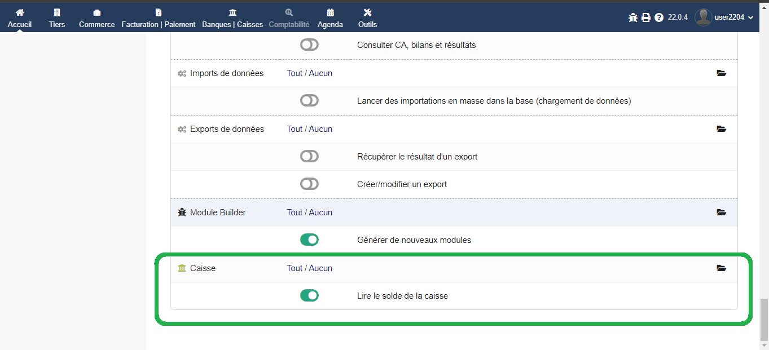Viewport: 769px width, 350px height.
Task: Enable 'Créer/modifier un export' permission
Action: click(309, 184)
